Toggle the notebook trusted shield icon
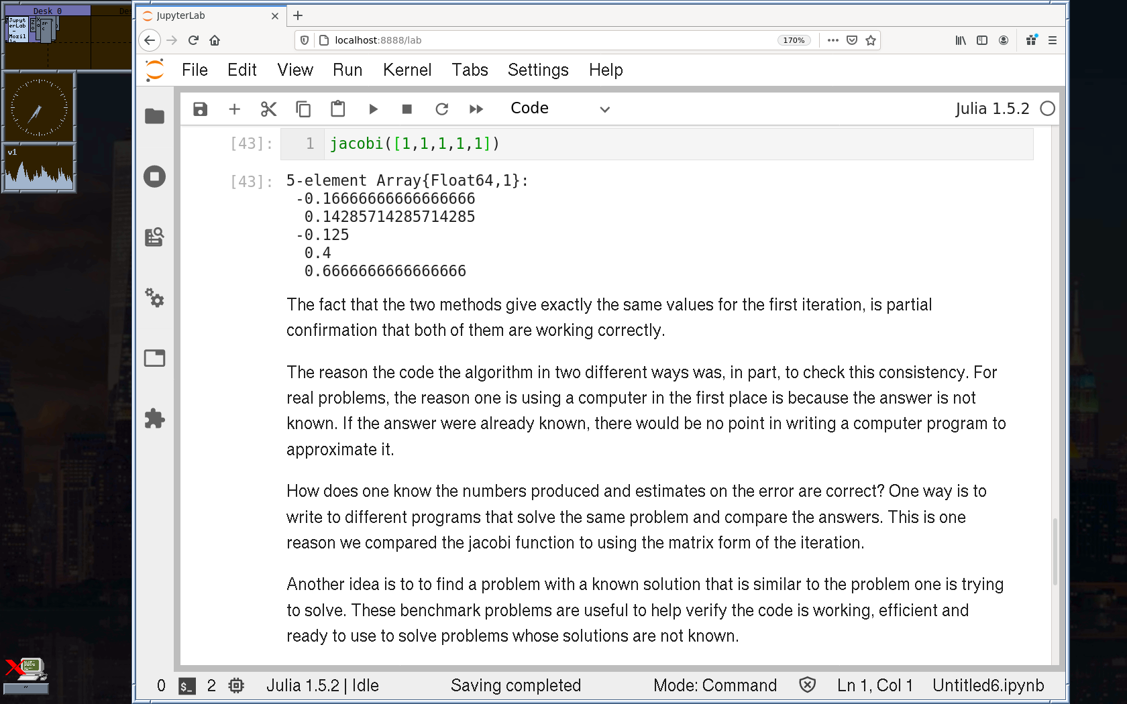1127x704 pixels. [x=807, y=685]
